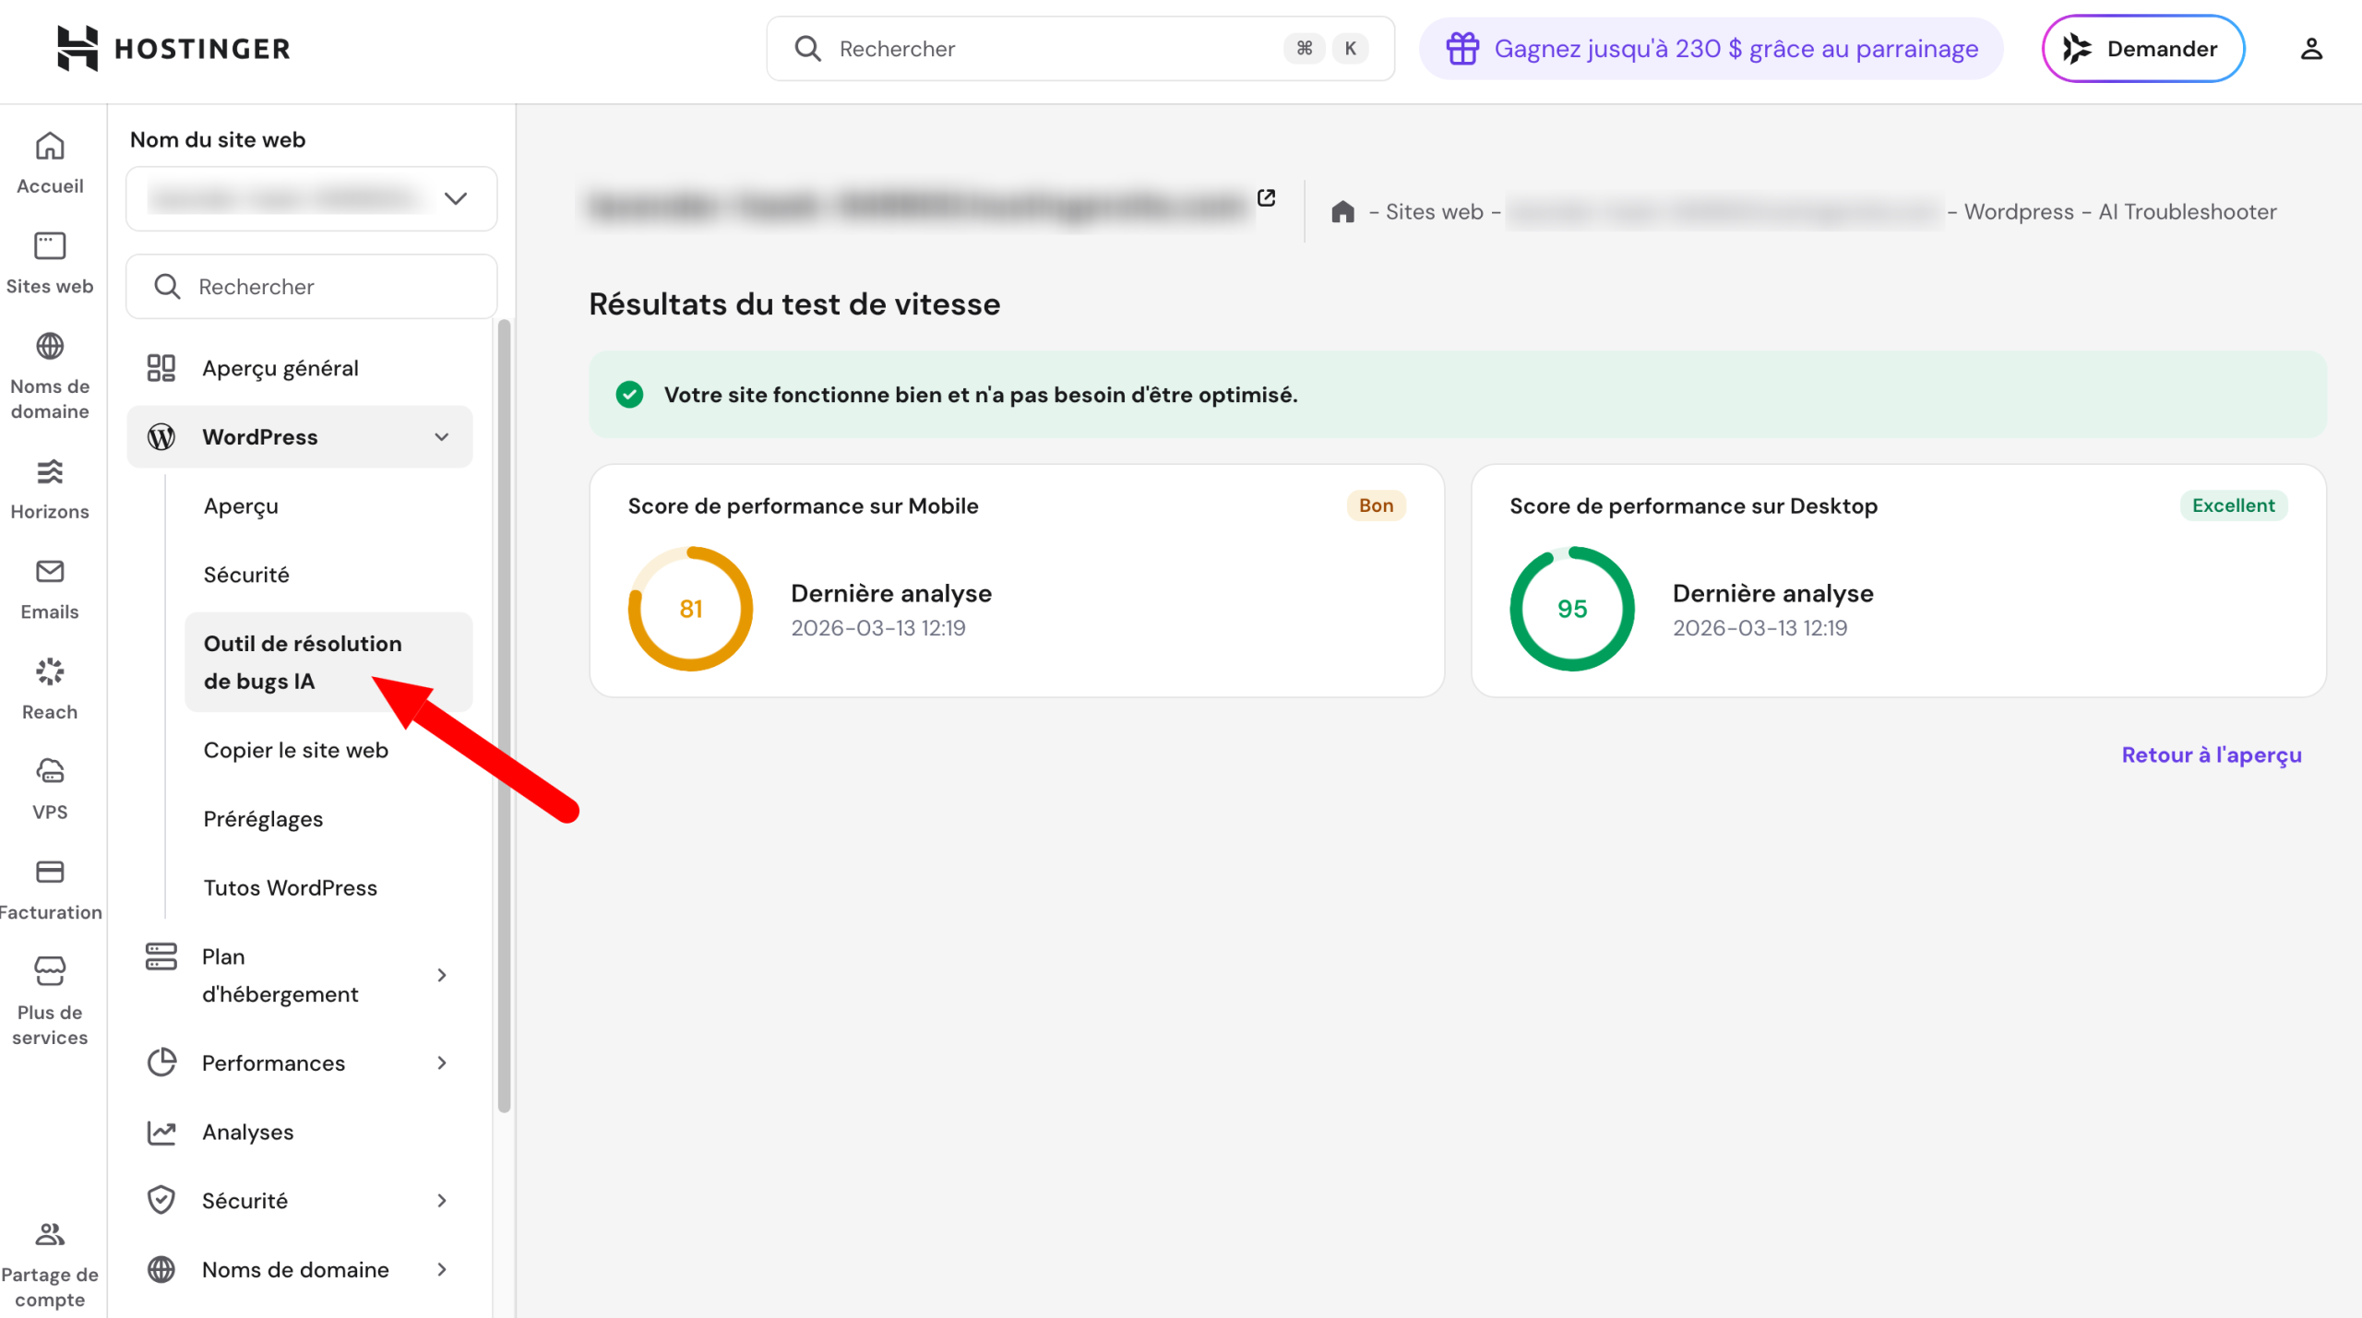Select Copier le site web
2362x1318 pixels.
click(295, 750)
